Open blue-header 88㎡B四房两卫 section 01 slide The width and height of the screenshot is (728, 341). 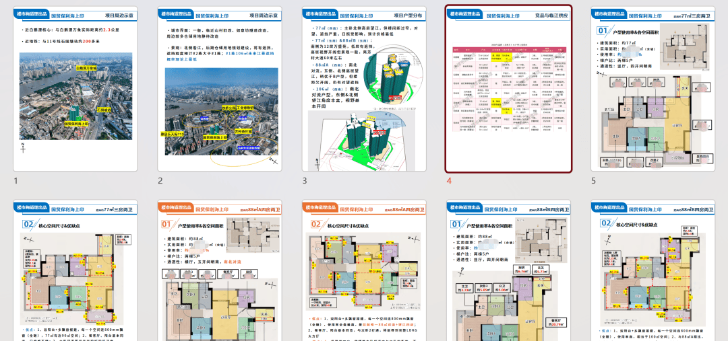[509, 270]
